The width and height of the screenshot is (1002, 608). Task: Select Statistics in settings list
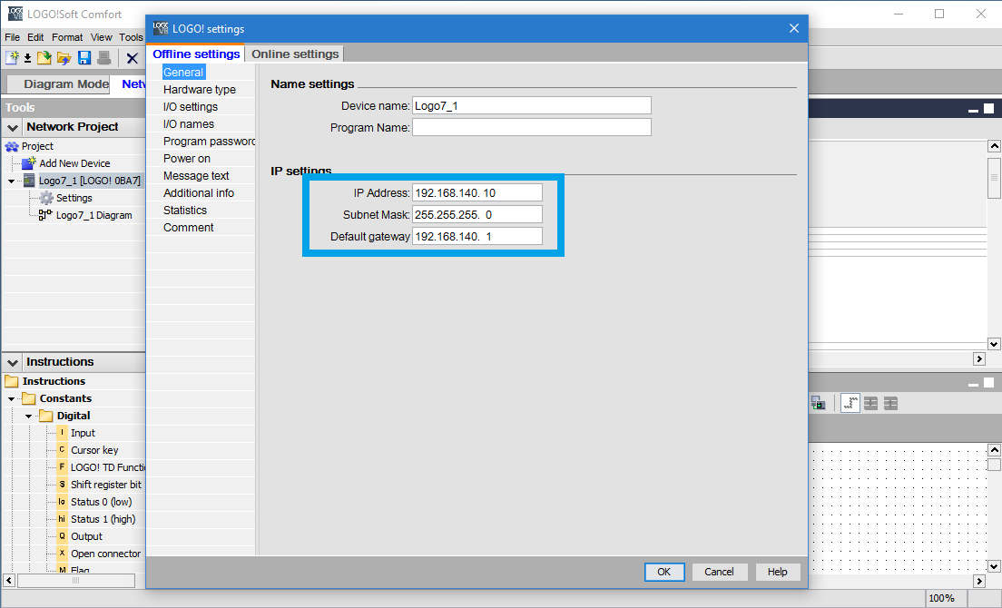pos(185,211)
